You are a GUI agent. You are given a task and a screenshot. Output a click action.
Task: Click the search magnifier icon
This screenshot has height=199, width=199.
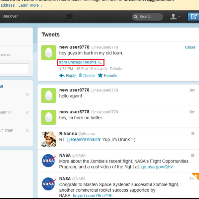[136, 17]
